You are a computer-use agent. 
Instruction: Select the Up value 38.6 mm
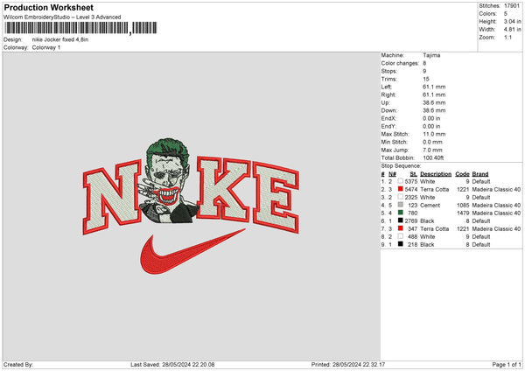click(434, 102)
